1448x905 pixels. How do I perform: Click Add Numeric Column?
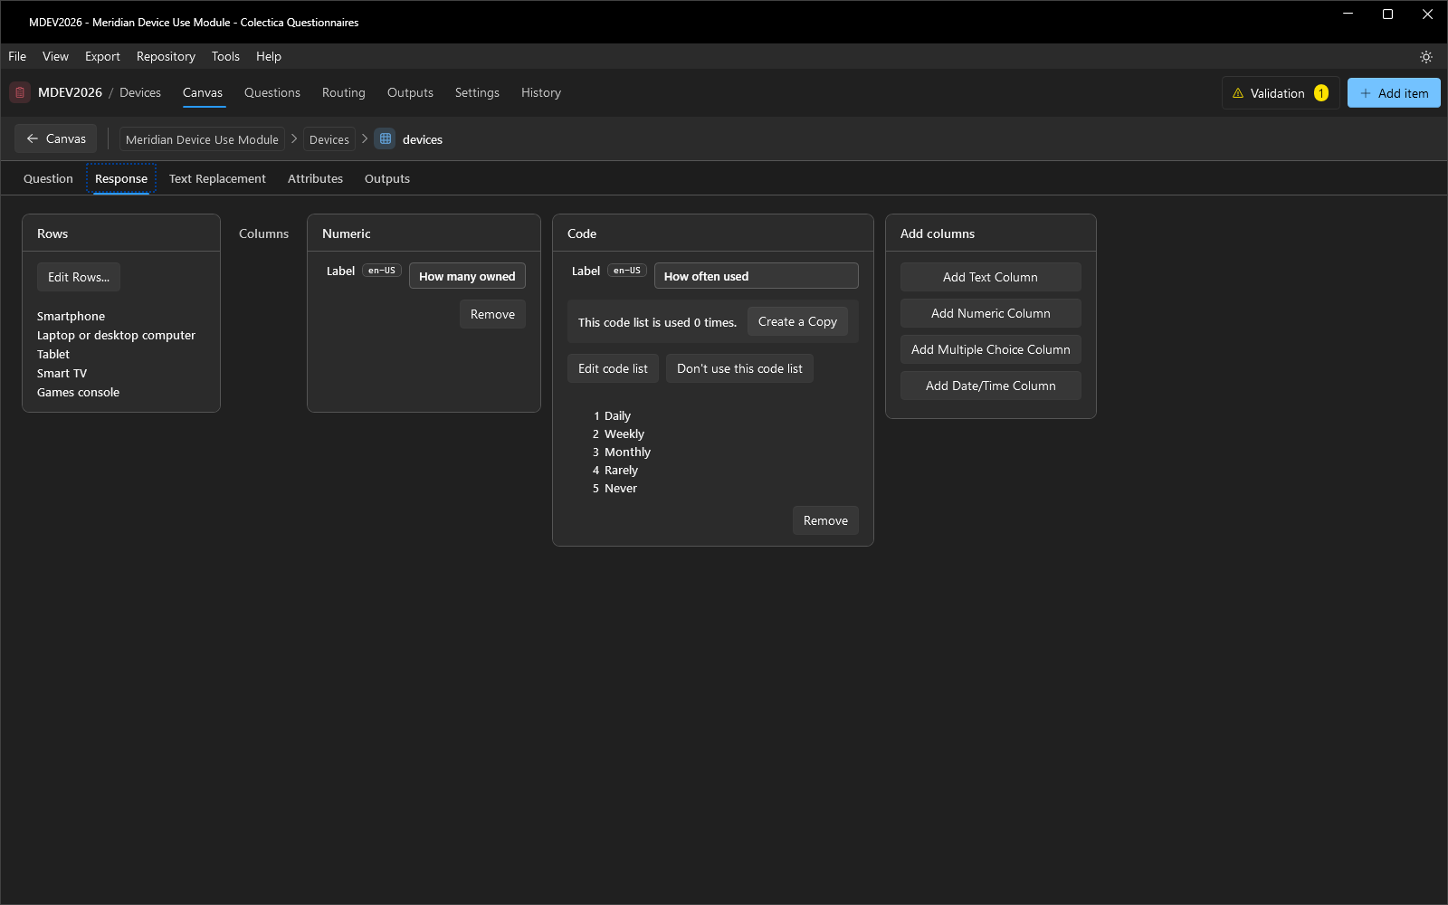[x=990, y=313]
